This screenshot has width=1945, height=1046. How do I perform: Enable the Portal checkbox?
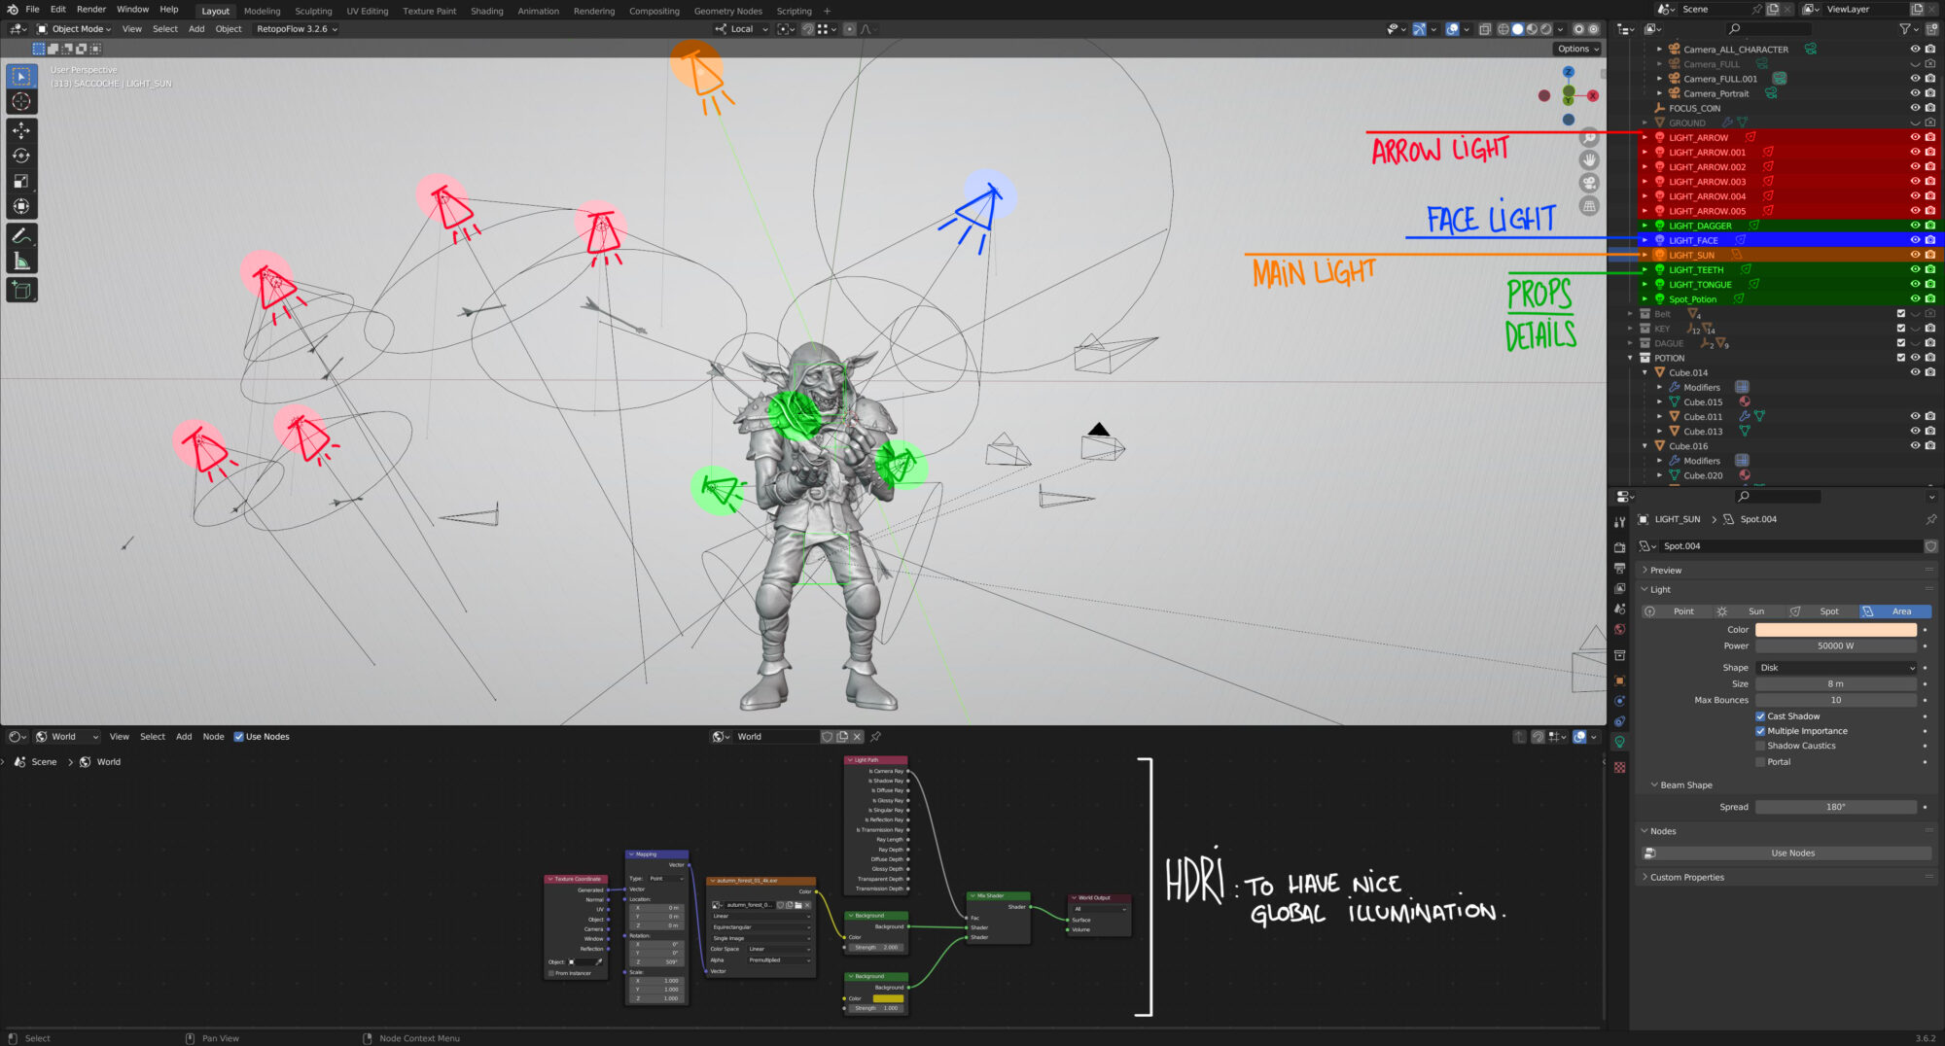[x=1760, y=762]
